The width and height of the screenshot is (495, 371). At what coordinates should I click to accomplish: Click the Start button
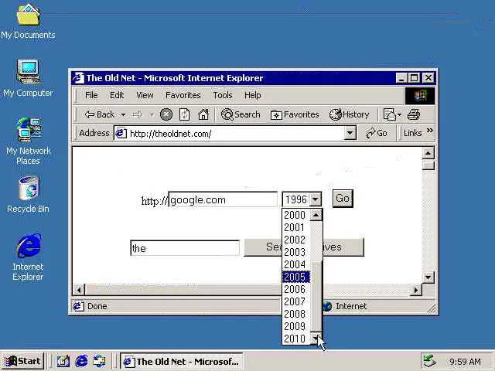(22, 361)
